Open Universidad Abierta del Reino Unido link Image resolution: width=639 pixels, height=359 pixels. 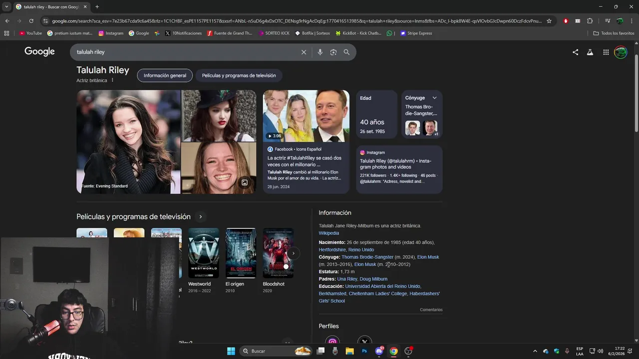(x=383, y=286)
